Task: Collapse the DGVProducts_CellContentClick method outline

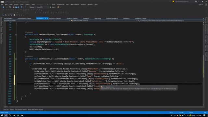Action: point(16,59)
